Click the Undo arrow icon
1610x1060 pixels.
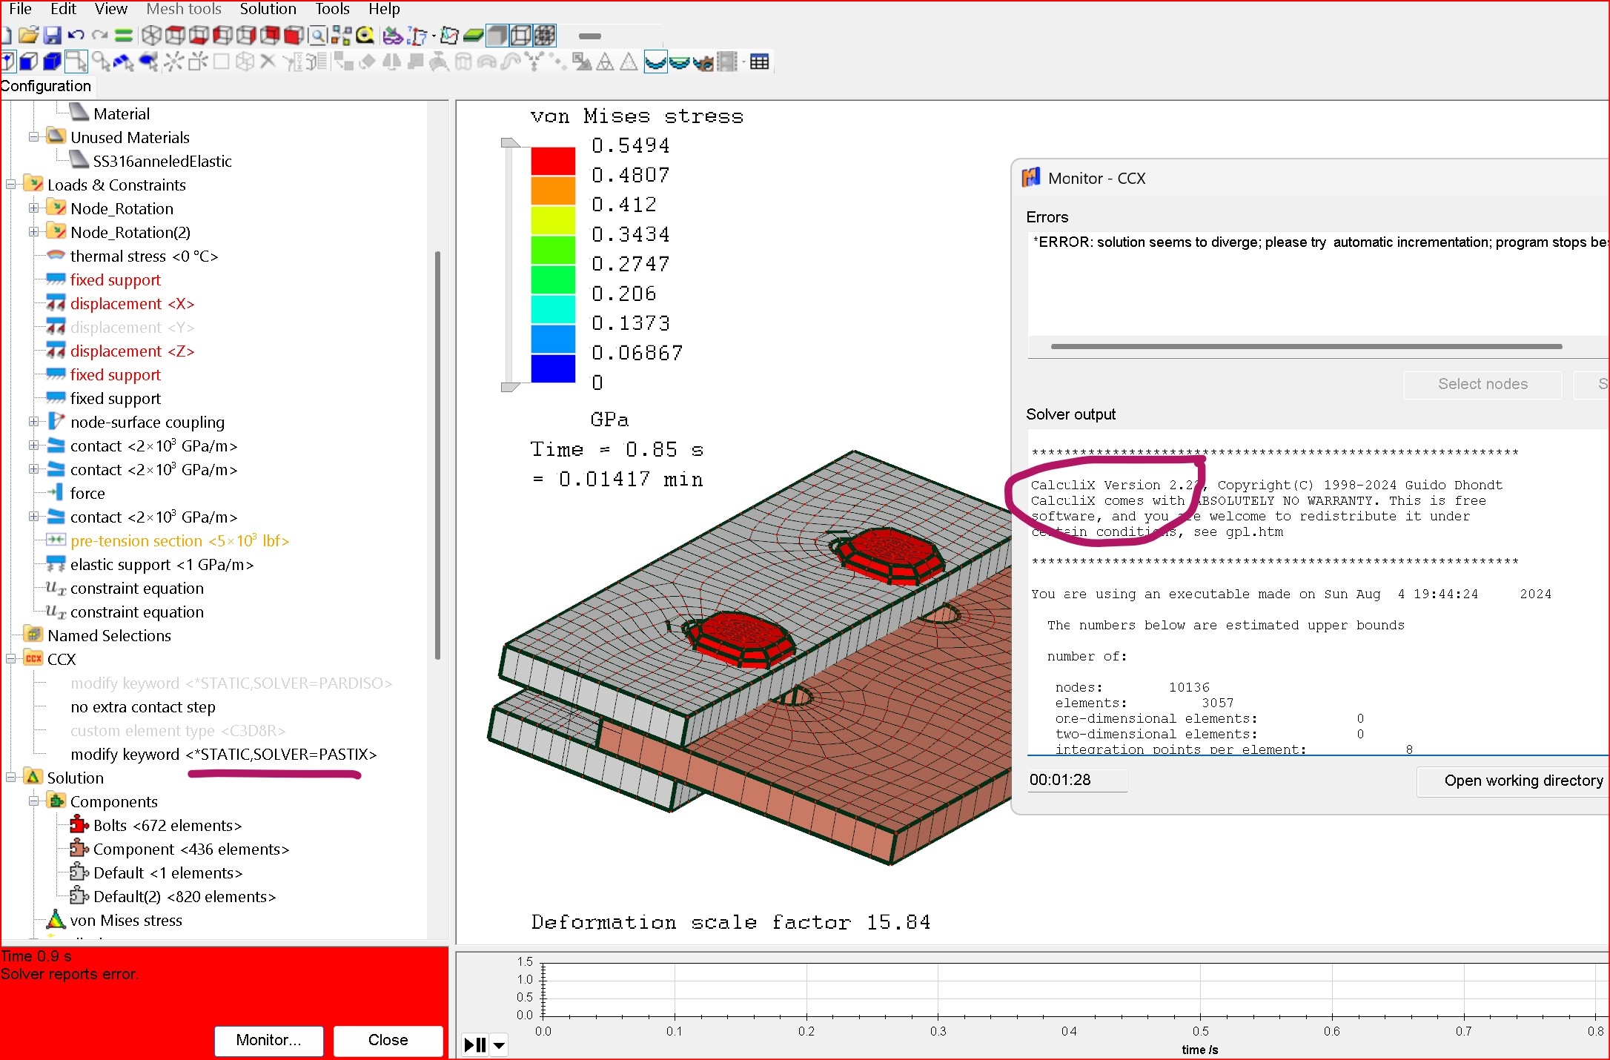coord(76,35)
